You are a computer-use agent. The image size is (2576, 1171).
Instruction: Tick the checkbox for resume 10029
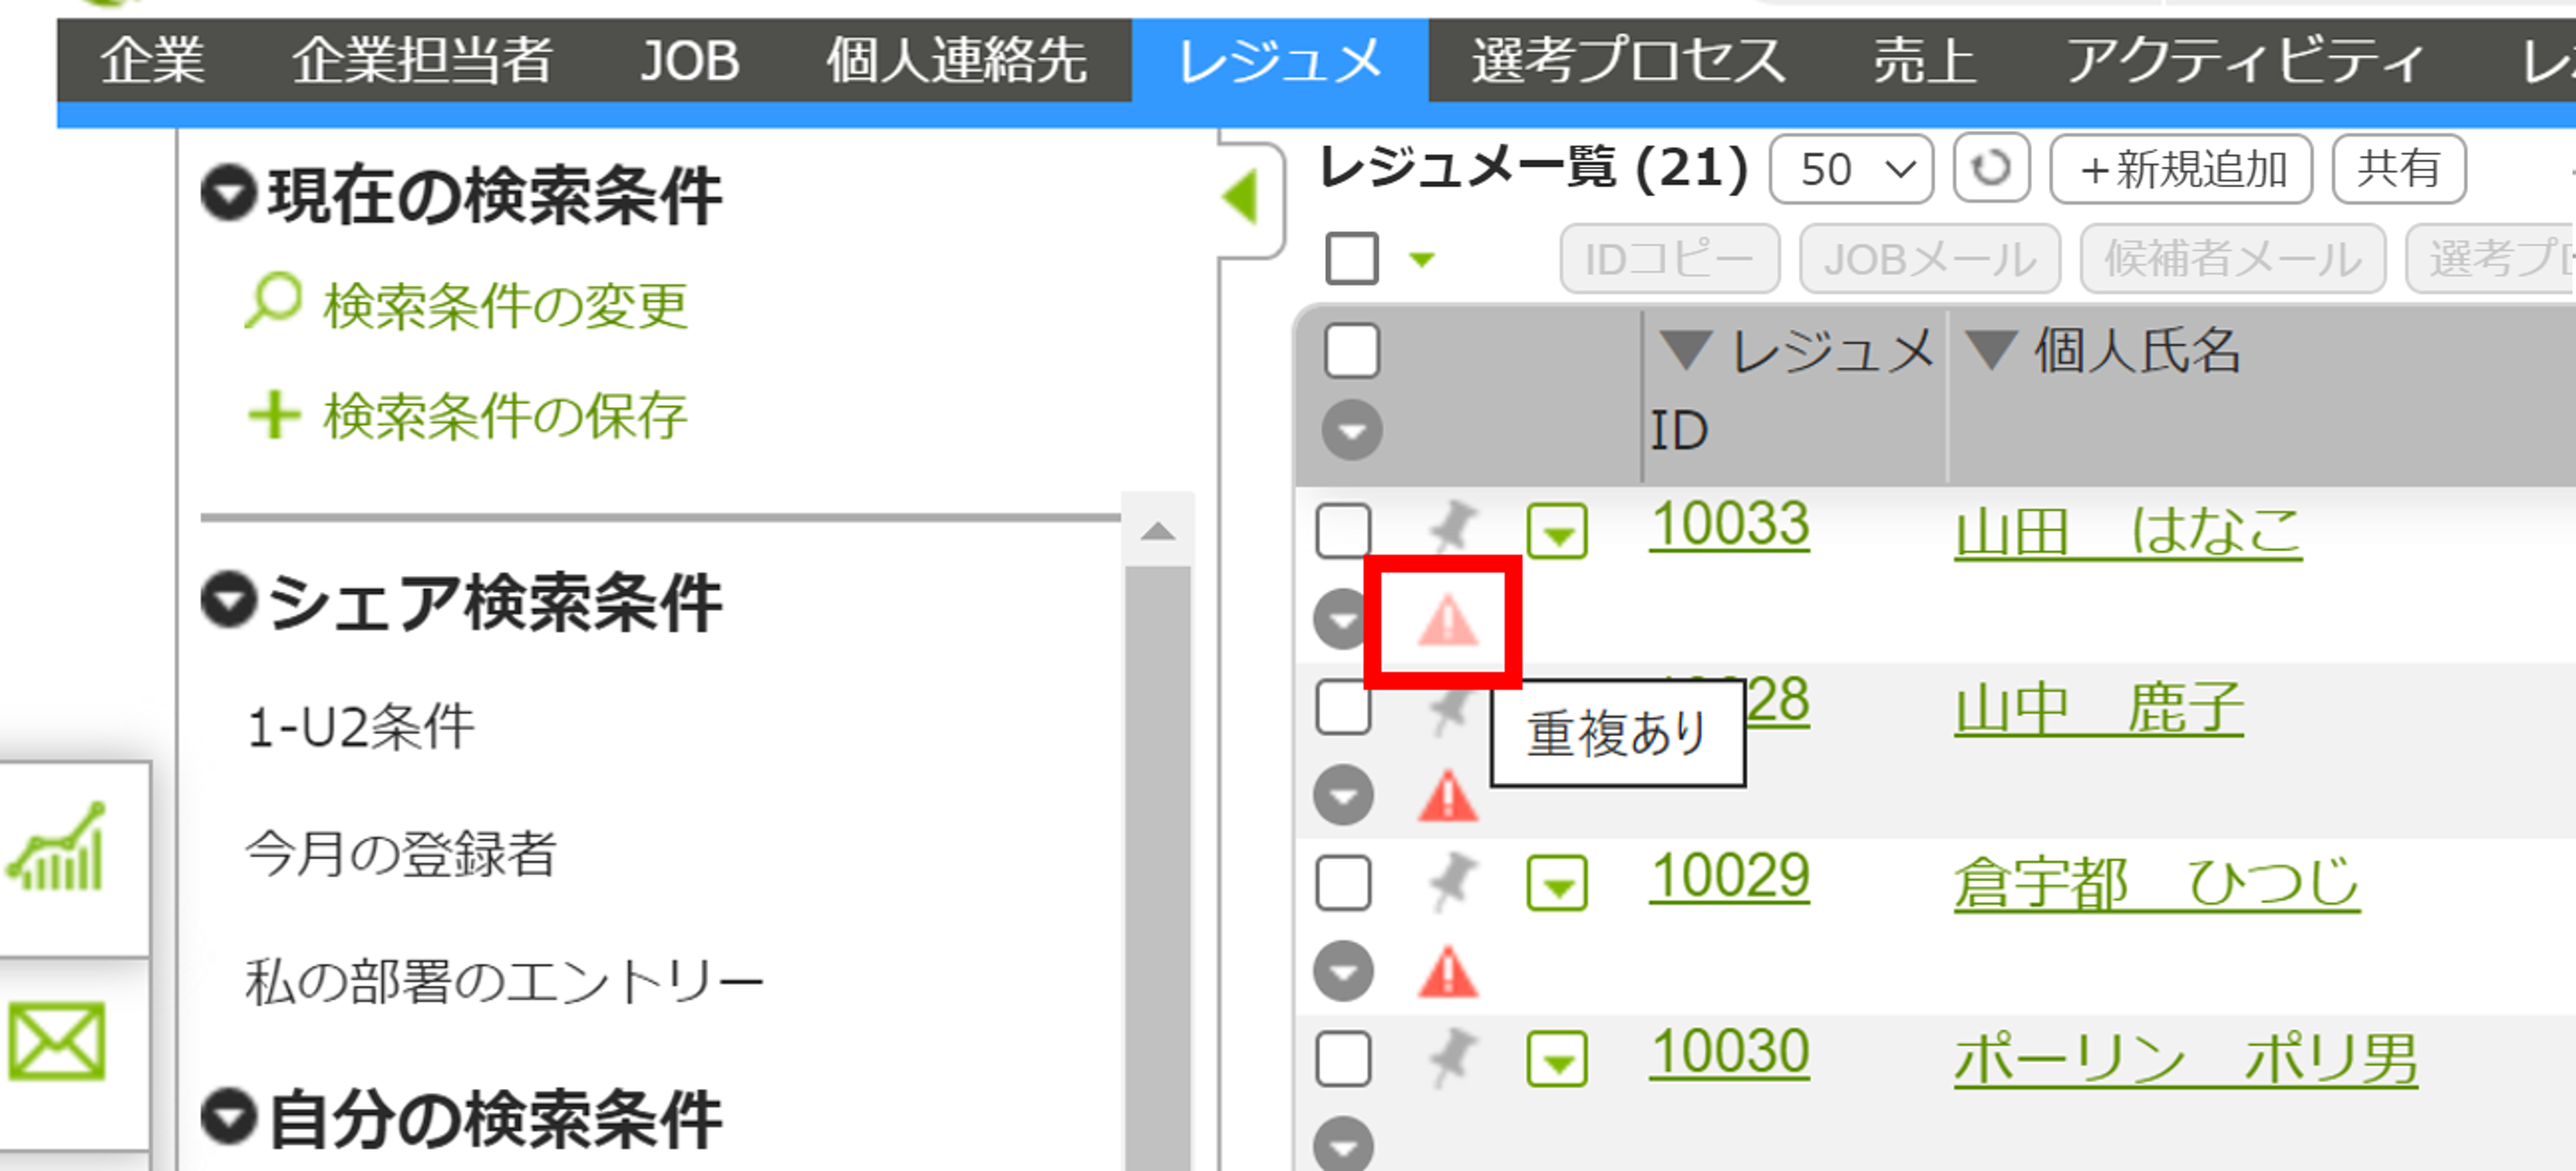(1343, 883)
